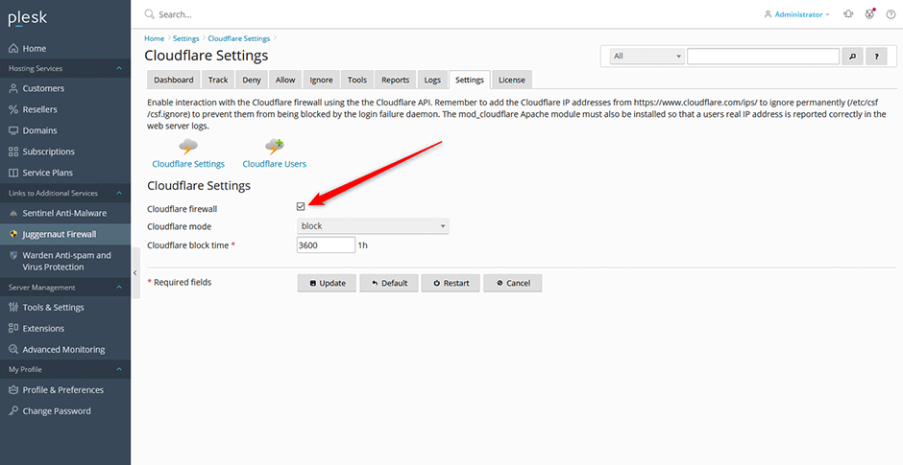Switch to the Track tab
The height and width of the screenshot is (465, 903).
pos(218,80)
